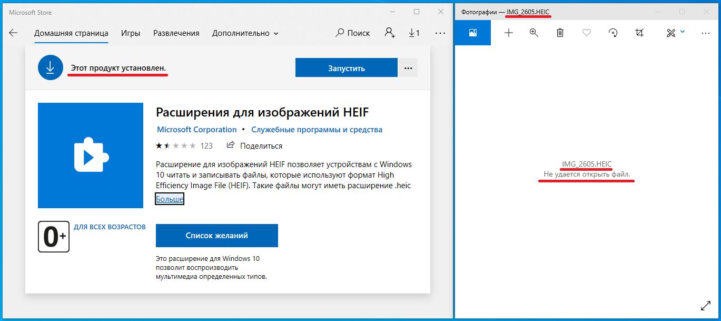Add the app to Список желаний
The image size is (721, 321).
[217, 236]
